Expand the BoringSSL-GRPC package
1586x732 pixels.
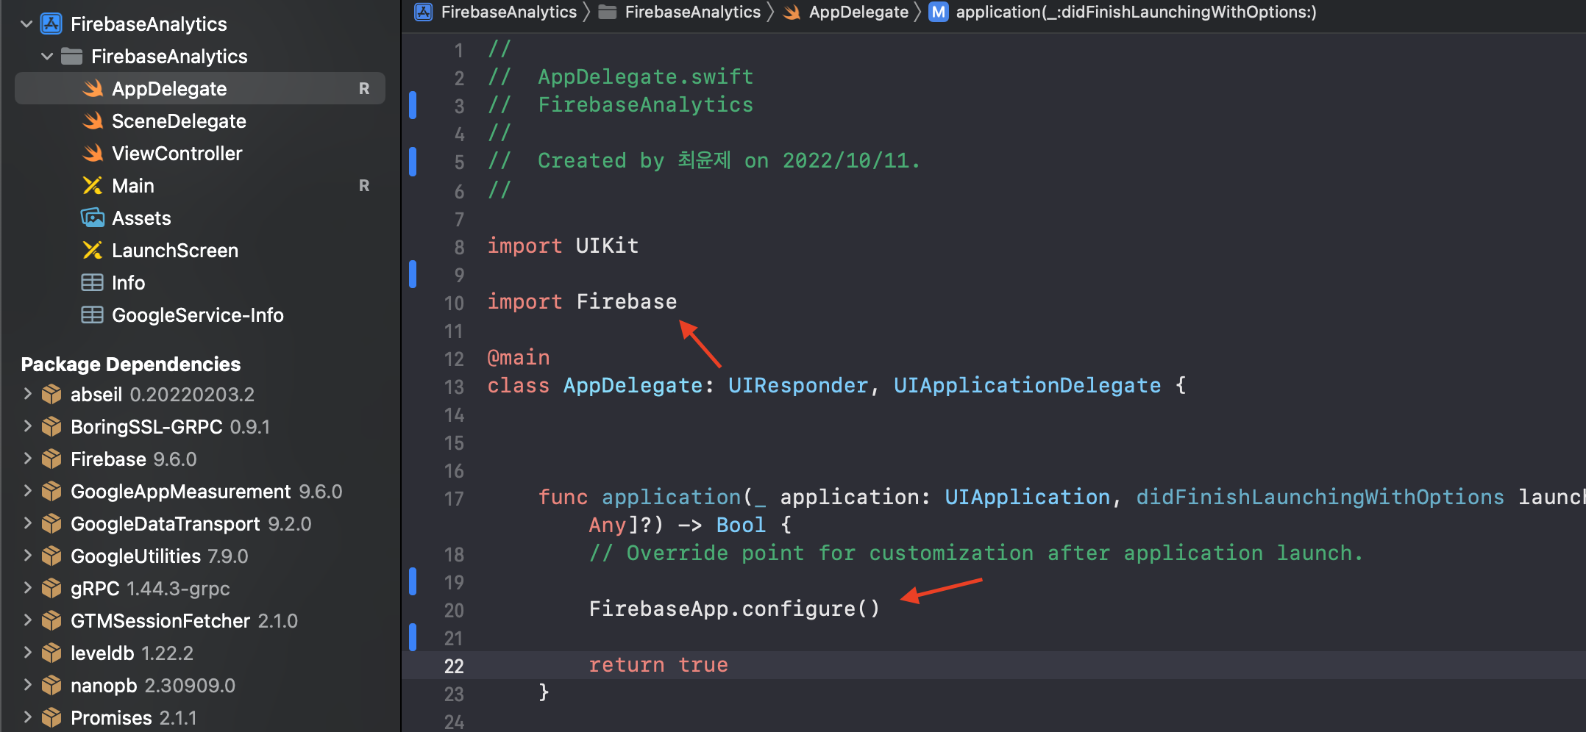pos(27,426)
